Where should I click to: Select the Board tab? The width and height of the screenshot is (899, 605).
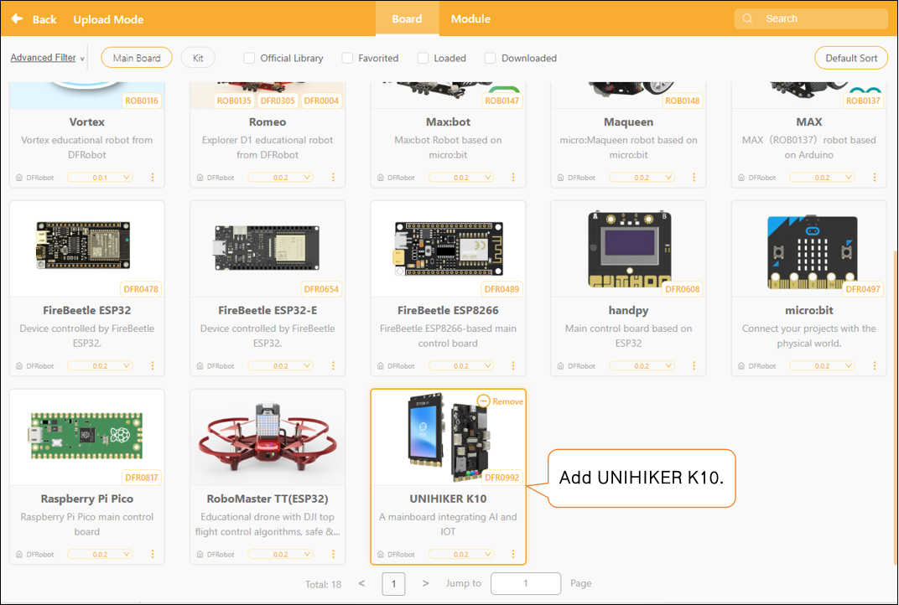(x=407, y=18)
